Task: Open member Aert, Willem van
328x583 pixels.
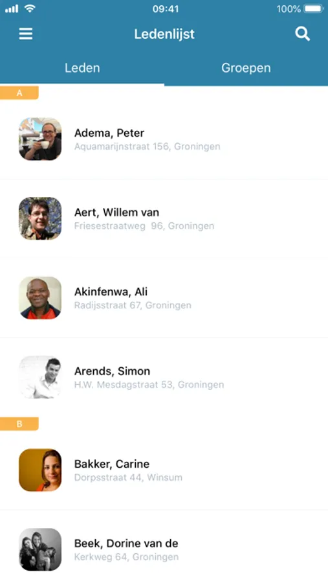Action: (164, 219)
